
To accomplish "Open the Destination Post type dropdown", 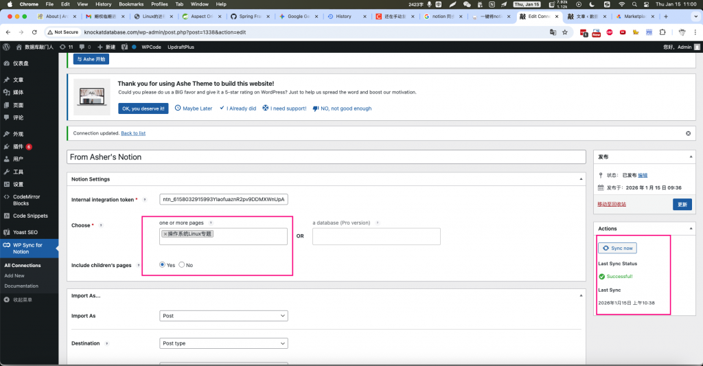I will 223,343.
